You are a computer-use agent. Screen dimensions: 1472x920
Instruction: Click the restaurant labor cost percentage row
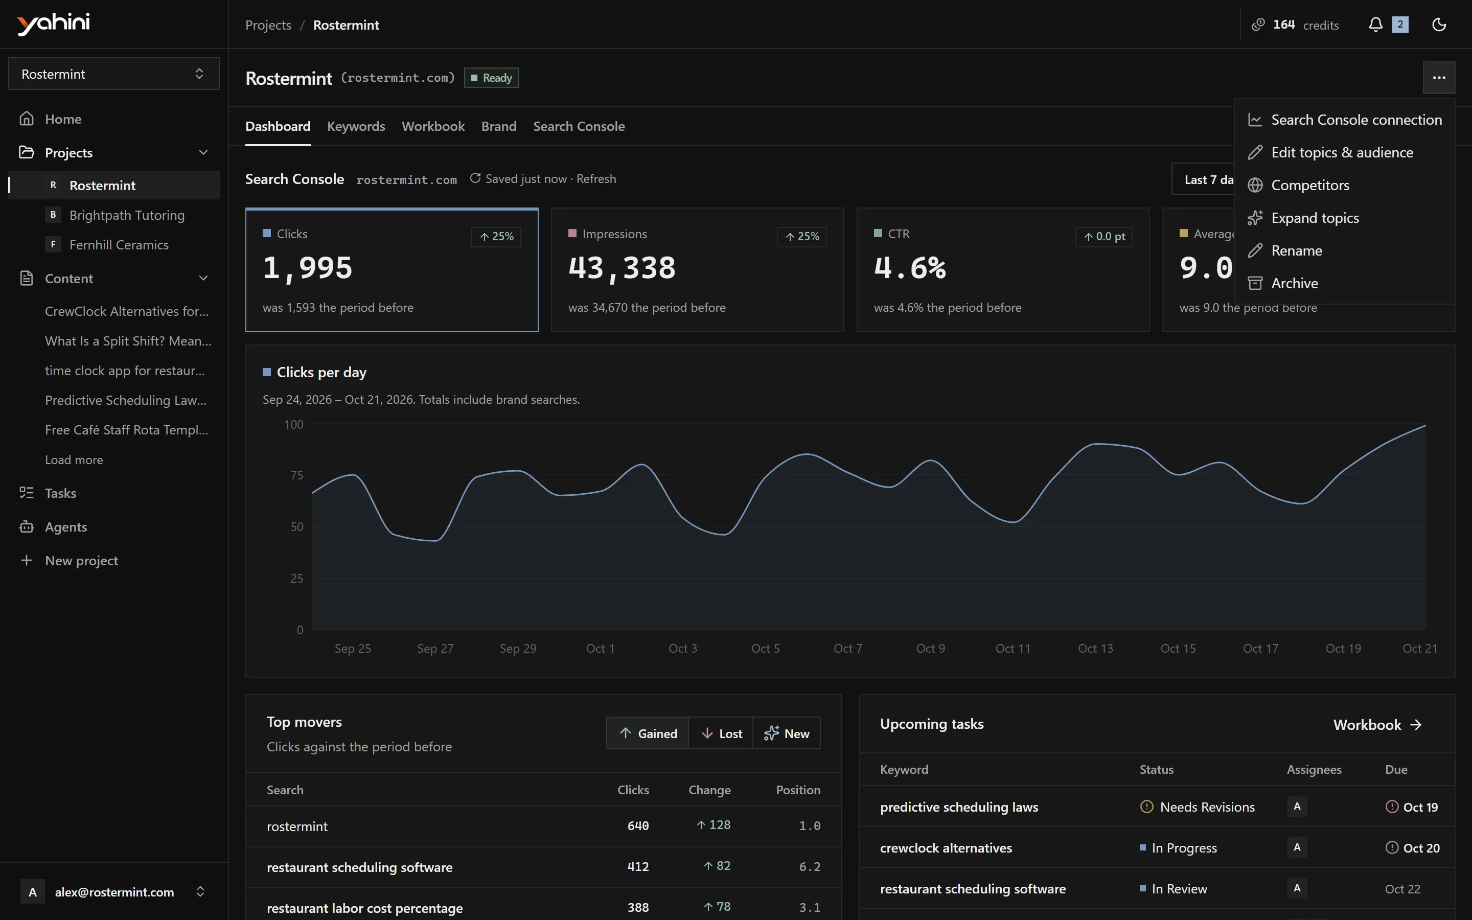point(544,907)
